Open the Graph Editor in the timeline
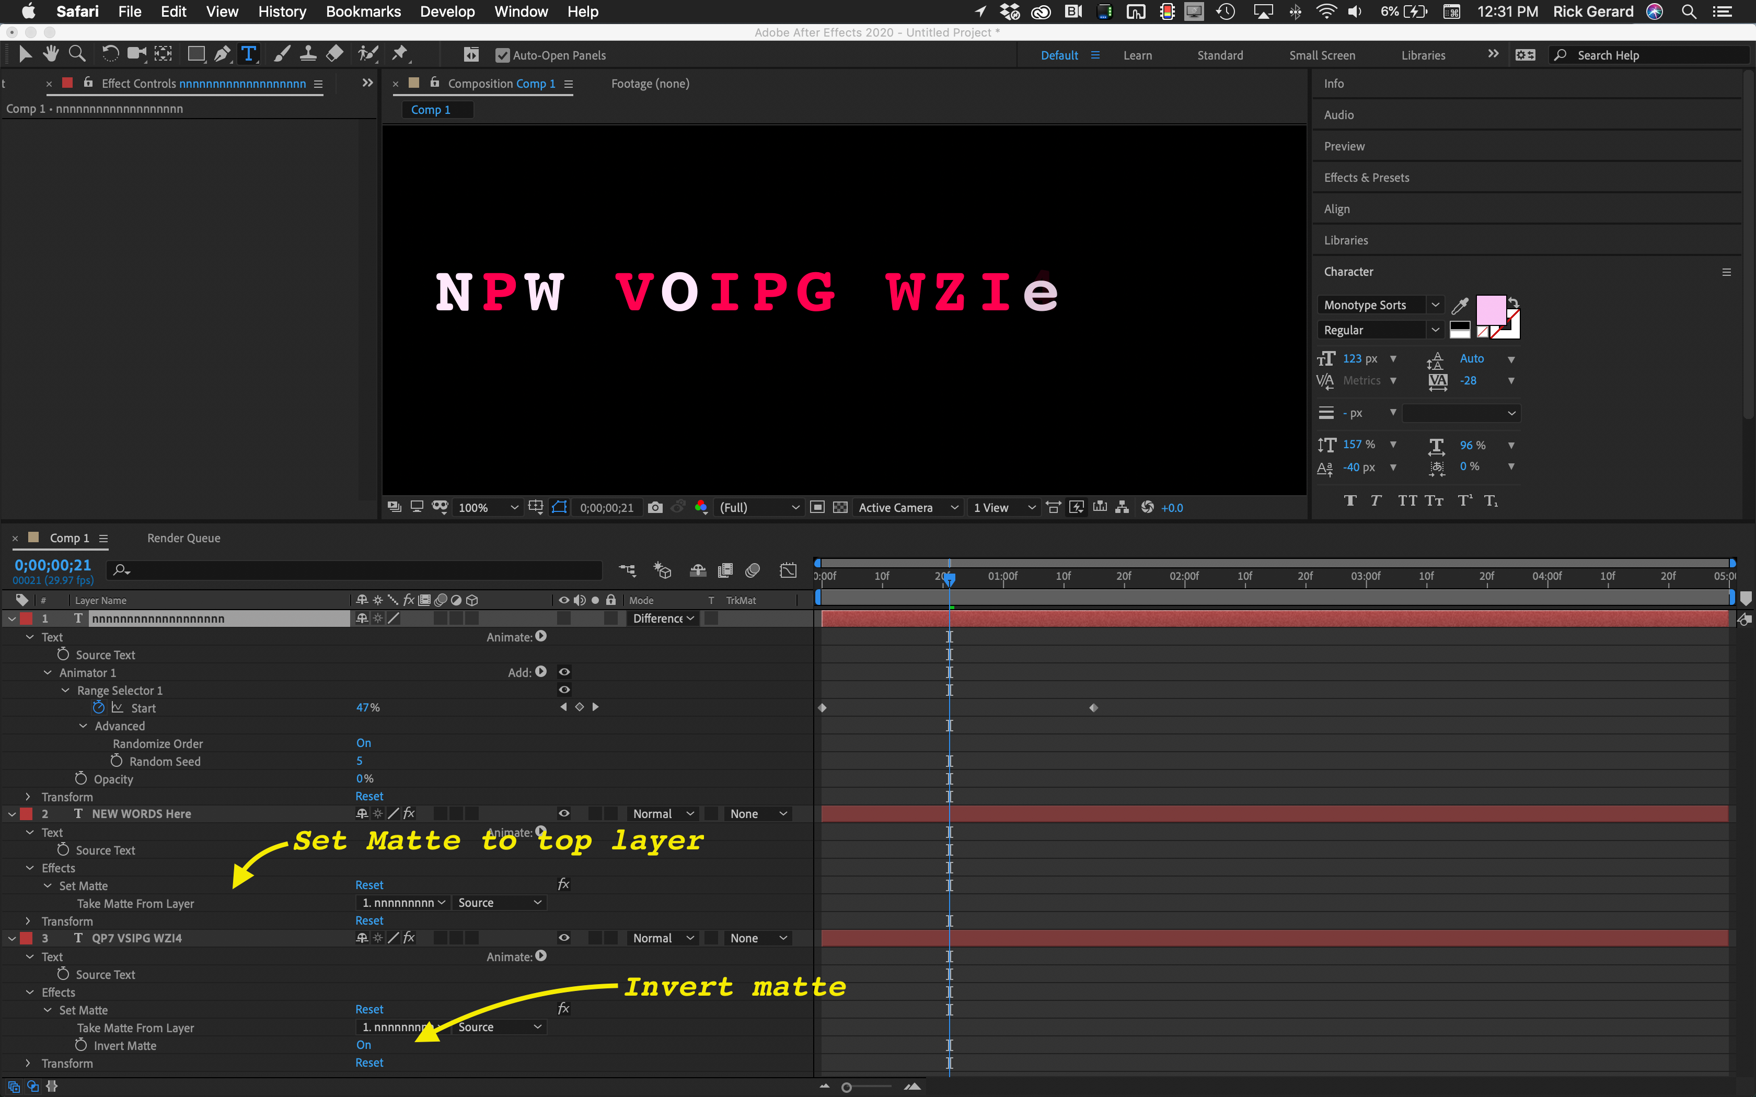 788,570
